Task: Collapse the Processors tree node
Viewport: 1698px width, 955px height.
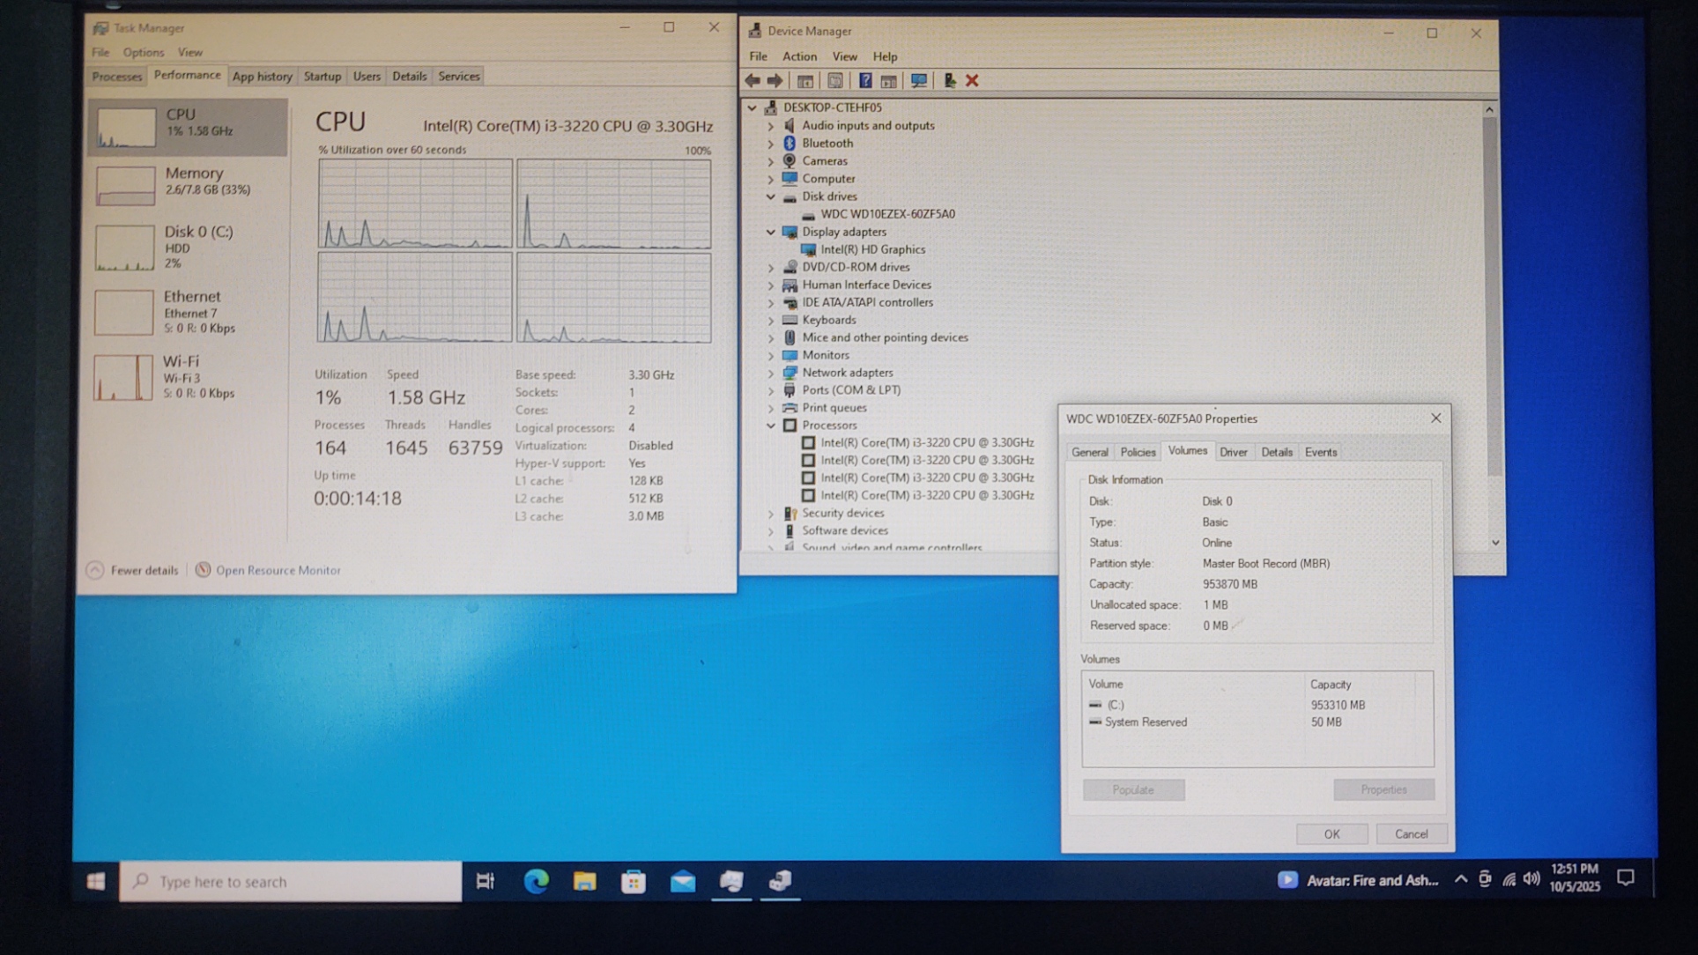Action: point(771,426)
